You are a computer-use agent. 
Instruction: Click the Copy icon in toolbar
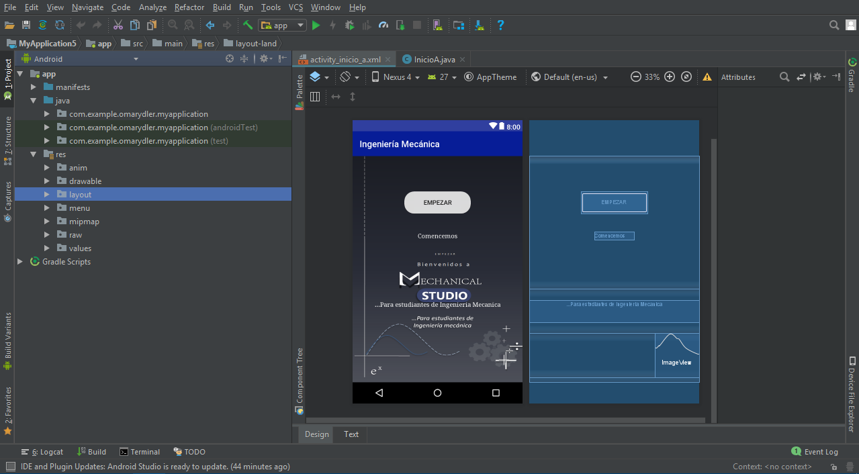coord(135,26)
